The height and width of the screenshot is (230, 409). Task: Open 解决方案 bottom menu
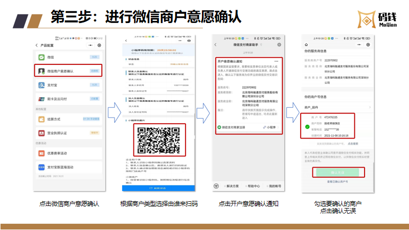click(232, 186)
